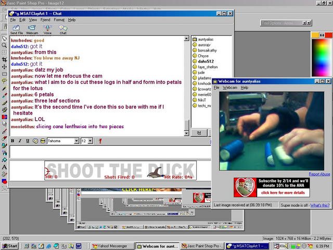The image size is (333, 250).
Task: Open the emoticon smiley picker
Action: click(35, 141)
